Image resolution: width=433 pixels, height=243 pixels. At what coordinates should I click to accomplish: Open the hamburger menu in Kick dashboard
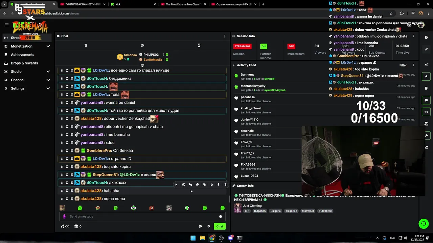tap(6, 25)
